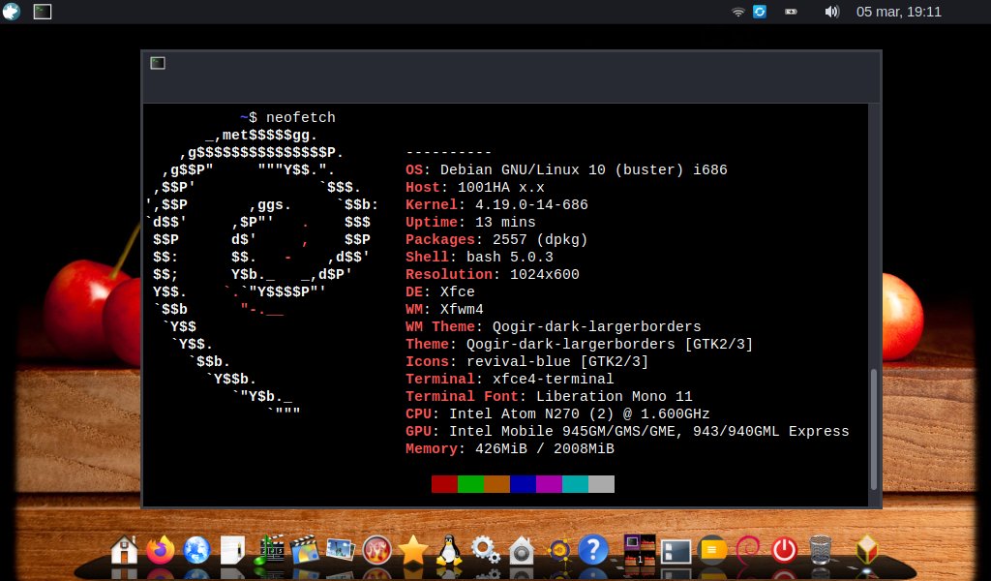Open the settings gears in the dock

485,550
